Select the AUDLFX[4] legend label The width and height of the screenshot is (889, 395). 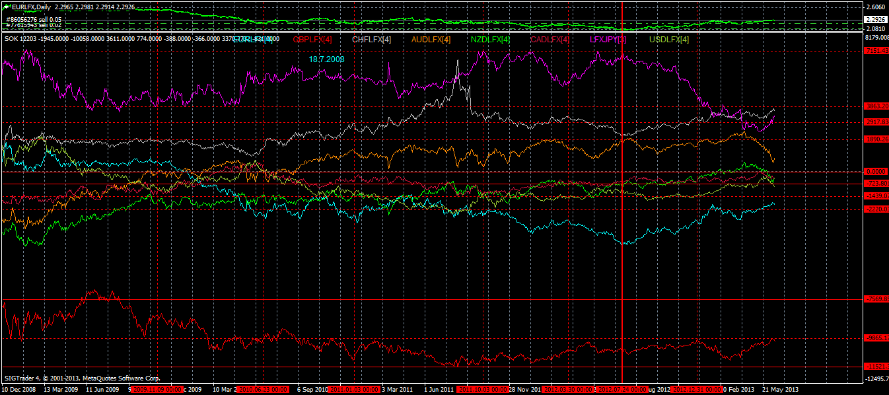click(x=431, y=40)
